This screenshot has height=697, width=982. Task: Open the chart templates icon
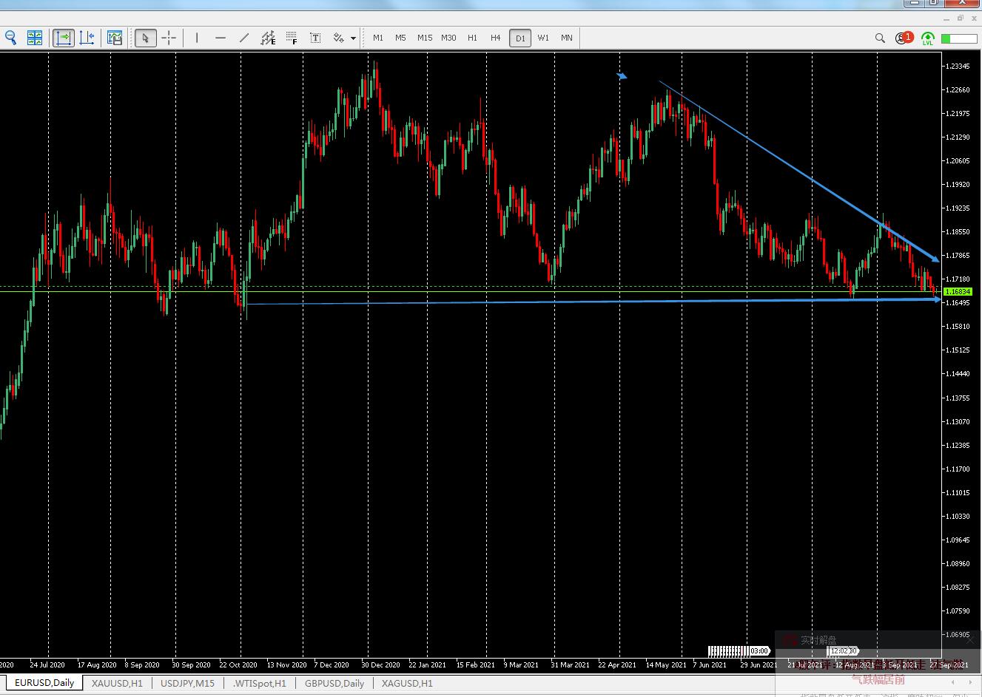[x=115, y=38]
